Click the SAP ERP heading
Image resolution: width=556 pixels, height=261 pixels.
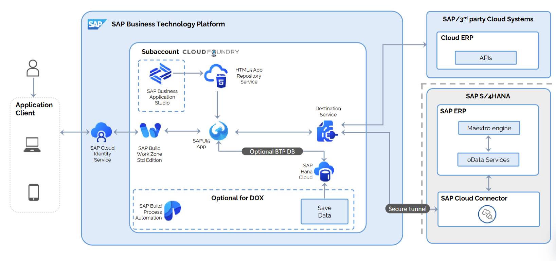[x=453, y=111]
